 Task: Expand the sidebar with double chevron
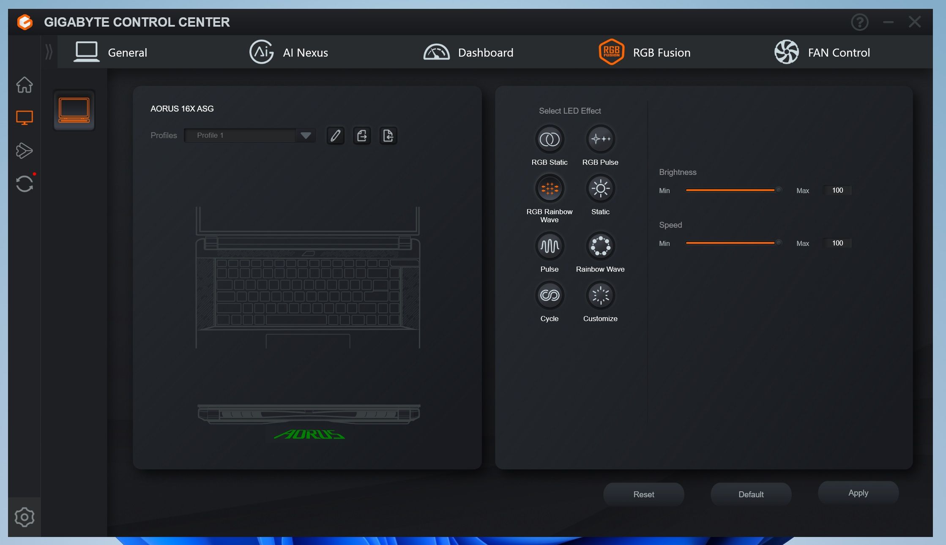pos(49,52)
